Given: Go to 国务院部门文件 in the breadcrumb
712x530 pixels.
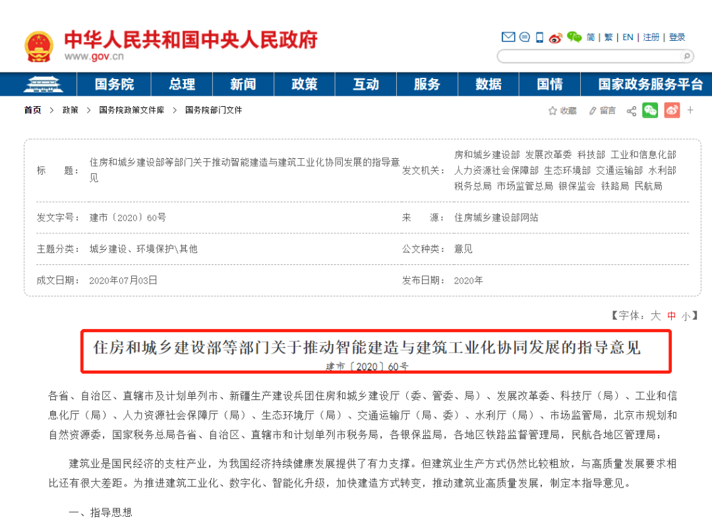Looking at the screenshot, I should pos(214,110).
